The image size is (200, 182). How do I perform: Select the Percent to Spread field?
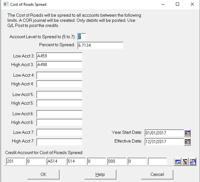(100, 45)
